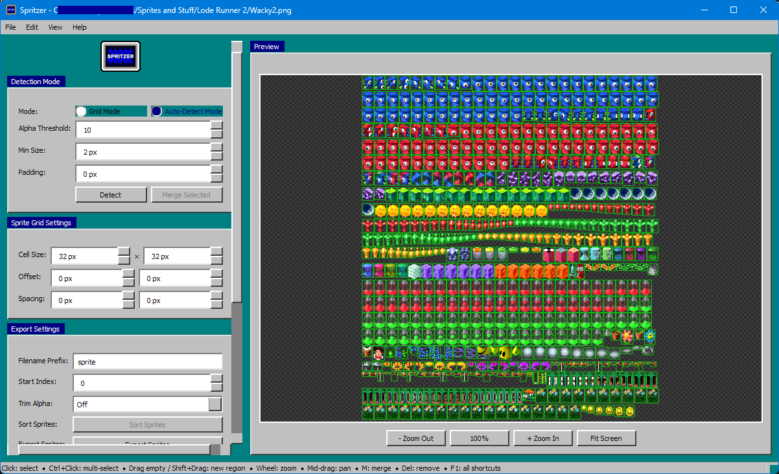Screen dimensions: 779x474
Task: Click the first Offset field
Action: pyautogui.click(x=87, y=278)
